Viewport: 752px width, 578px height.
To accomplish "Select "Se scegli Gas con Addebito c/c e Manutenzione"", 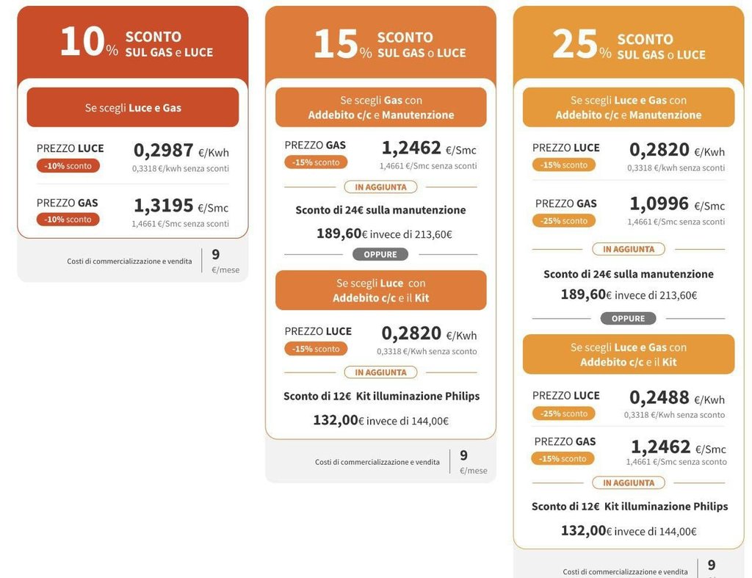I will click(380, 107).
